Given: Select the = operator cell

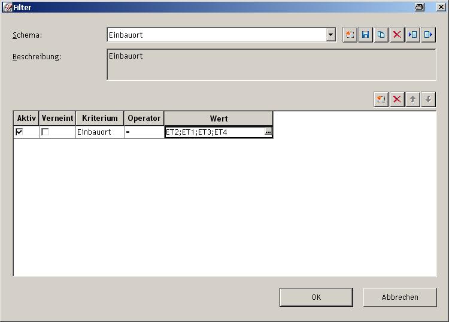Looking at the screenshot, I should click(144, 132).
